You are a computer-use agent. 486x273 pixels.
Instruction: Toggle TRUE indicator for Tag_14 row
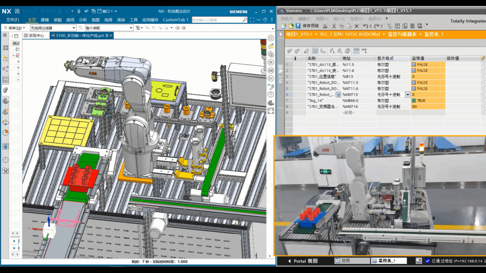(414, 101)
